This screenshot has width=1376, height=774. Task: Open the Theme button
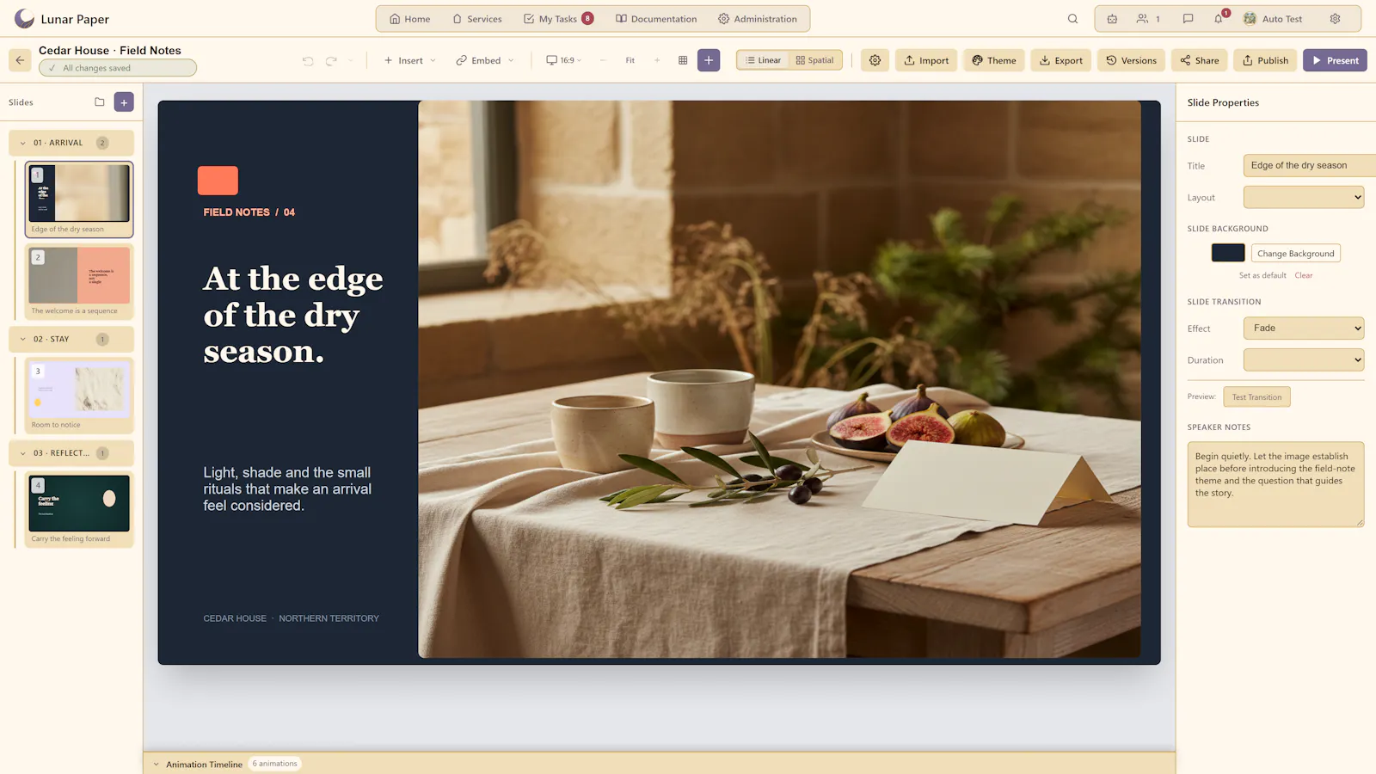pyautogui.click(x=994, y=60)
